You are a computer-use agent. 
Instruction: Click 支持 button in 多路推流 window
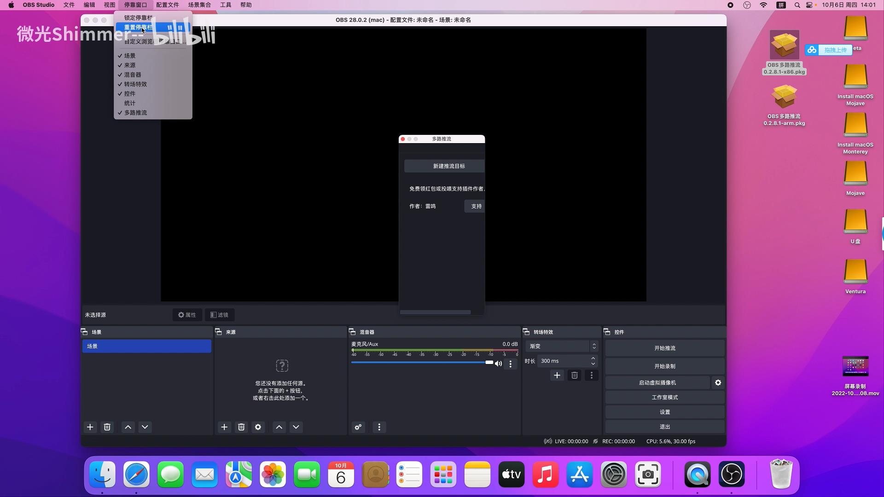click(475, 206)
